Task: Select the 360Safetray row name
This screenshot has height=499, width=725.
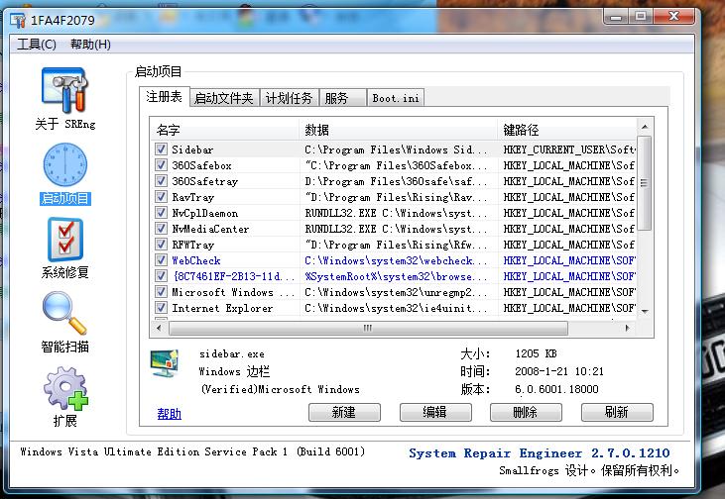Action: 205,181
